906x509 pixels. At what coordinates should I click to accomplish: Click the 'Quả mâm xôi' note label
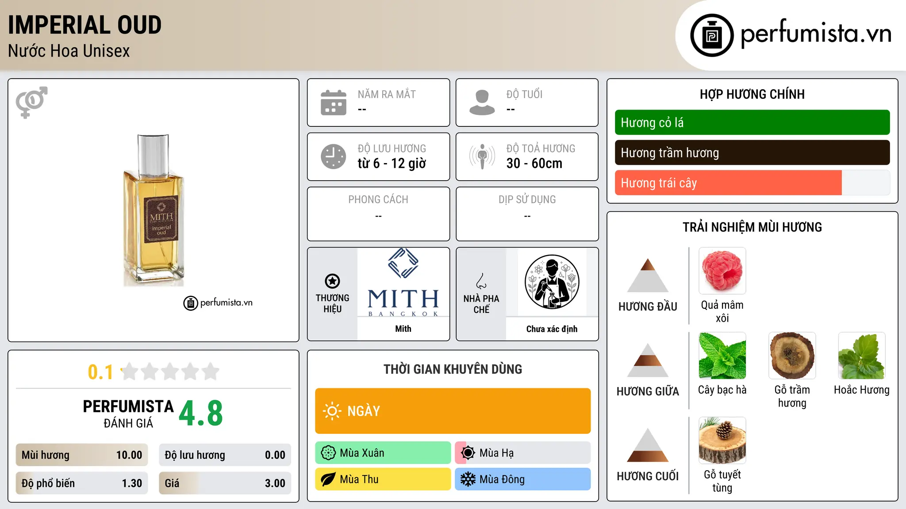pyautogui.click(x=722, y=311)
